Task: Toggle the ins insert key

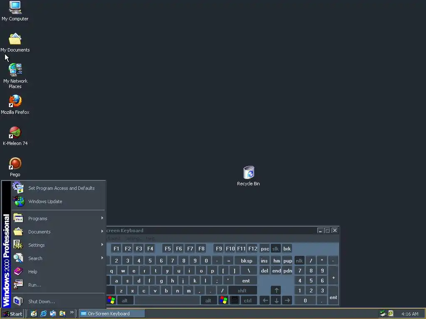Action: (264, 261)
